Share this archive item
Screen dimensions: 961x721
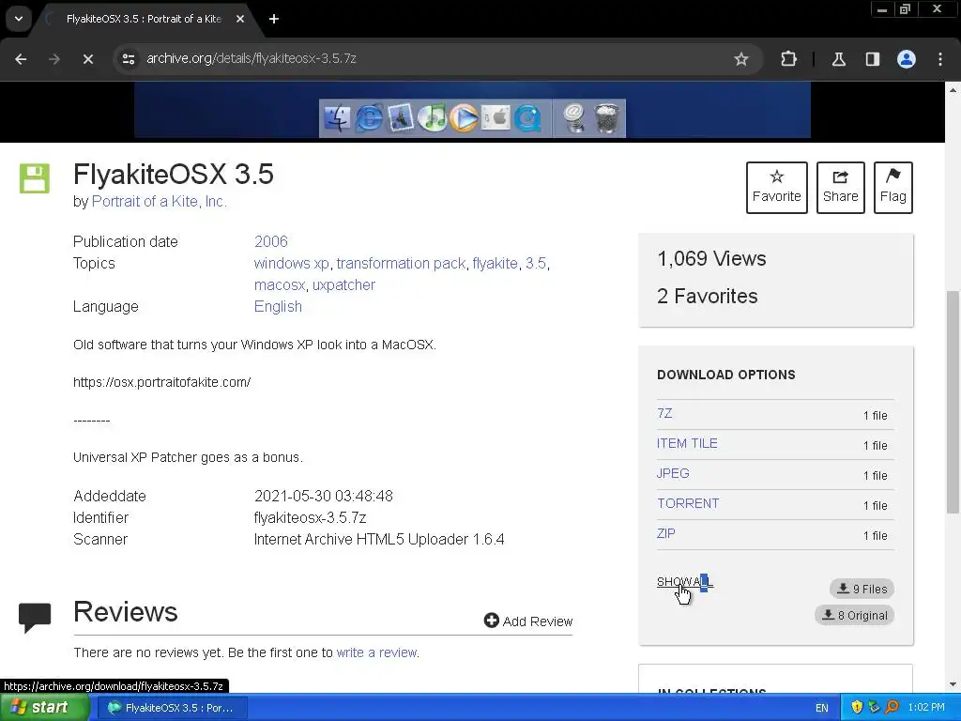pos(840,188)
